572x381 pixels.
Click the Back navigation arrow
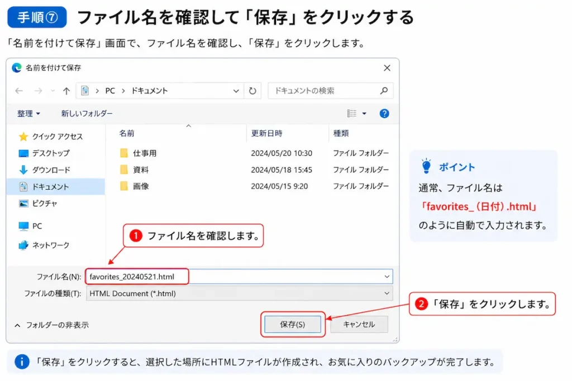(19, 91)
